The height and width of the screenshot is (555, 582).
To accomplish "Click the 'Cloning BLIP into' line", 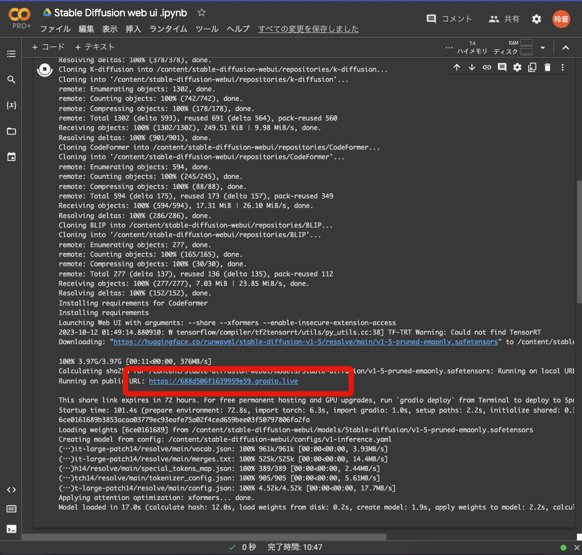I will (x=195, y=225).
